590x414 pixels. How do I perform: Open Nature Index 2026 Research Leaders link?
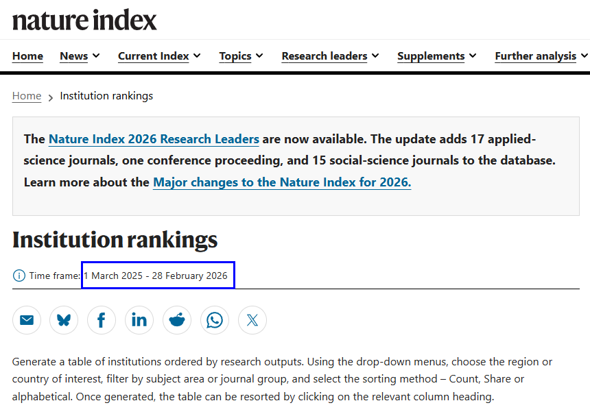[154, 139]
